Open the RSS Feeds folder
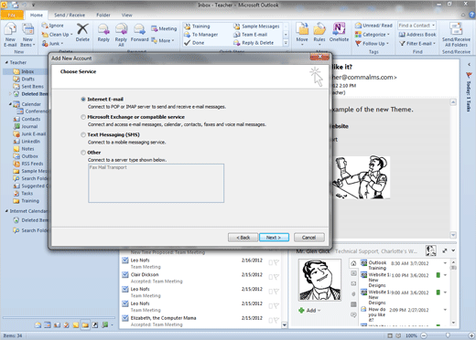This screenshot has width=476, height=340. 28,164
